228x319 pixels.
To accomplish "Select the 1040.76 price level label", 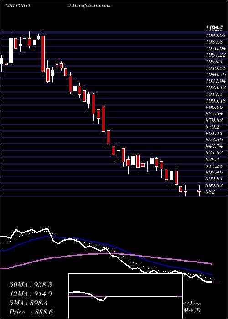I will 216,74.
